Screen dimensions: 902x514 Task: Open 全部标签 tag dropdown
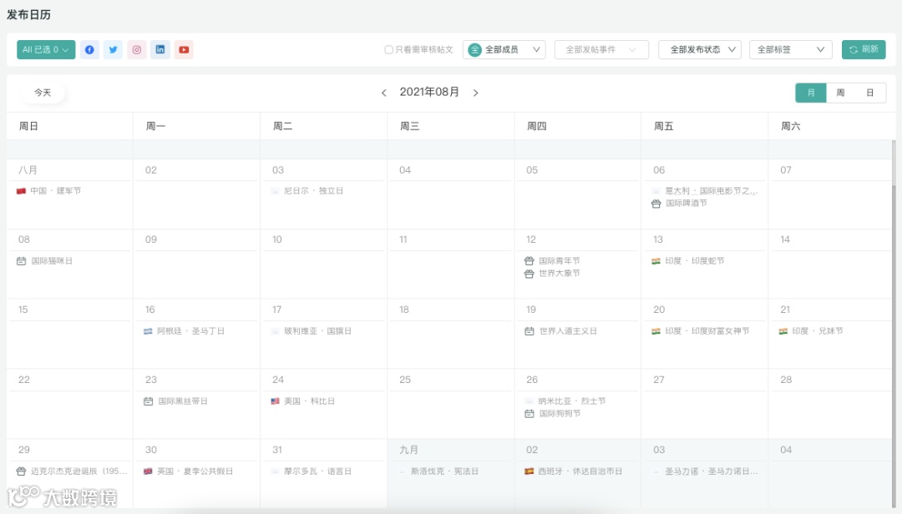(x=790, y=50)
